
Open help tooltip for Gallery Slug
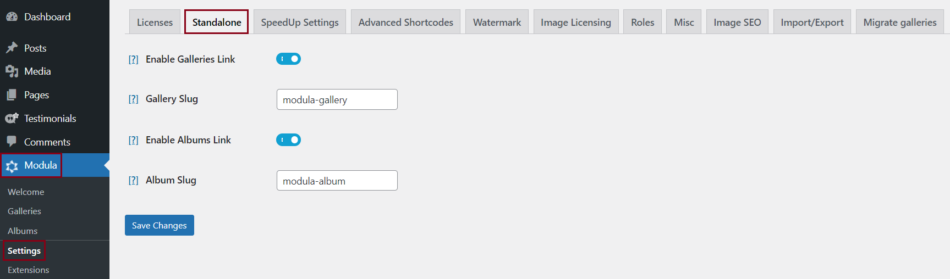tap(133, 99)
